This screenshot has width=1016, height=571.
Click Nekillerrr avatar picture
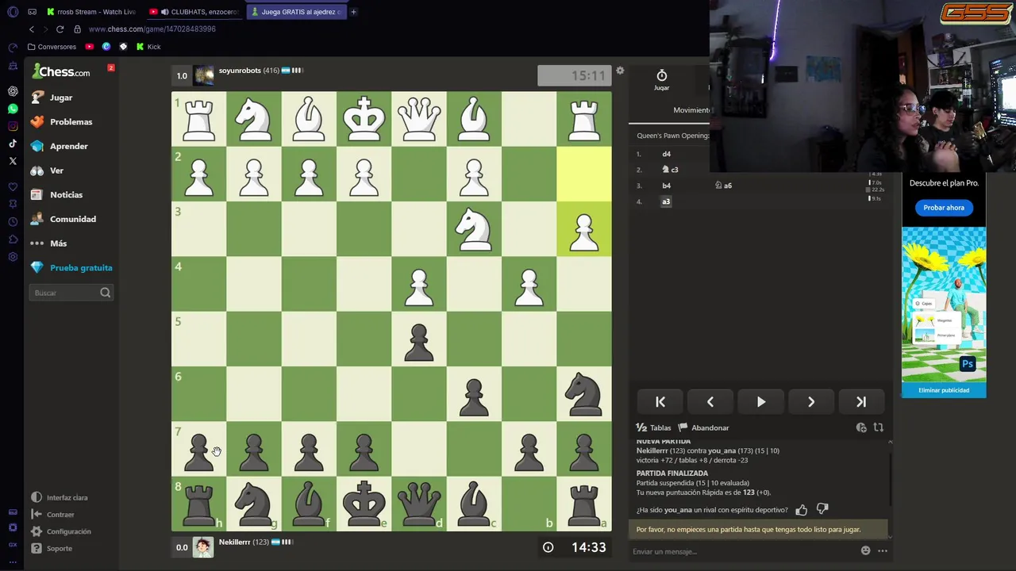203,547
